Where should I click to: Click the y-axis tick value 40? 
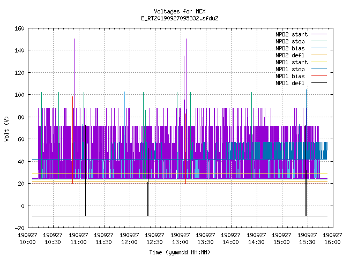coord(21,162)
